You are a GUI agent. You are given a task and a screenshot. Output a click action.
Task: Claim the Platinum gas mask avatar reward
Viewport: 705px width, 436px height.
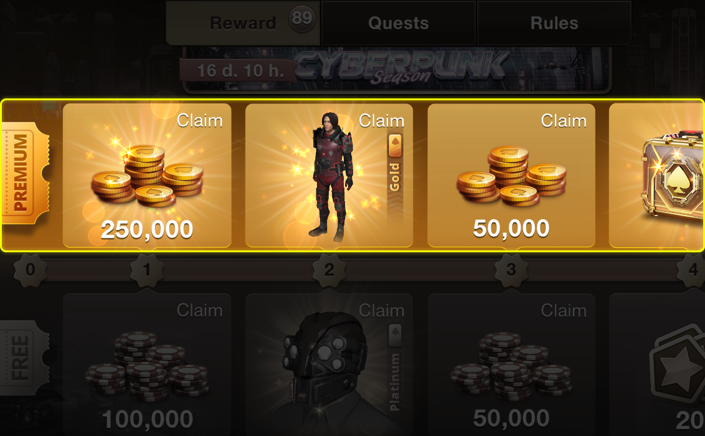point(329,364)
